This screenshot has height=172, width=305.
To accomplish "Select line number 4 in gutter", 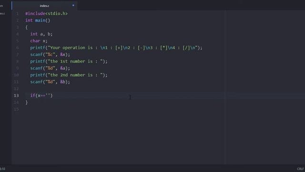I will click(17, 34).
